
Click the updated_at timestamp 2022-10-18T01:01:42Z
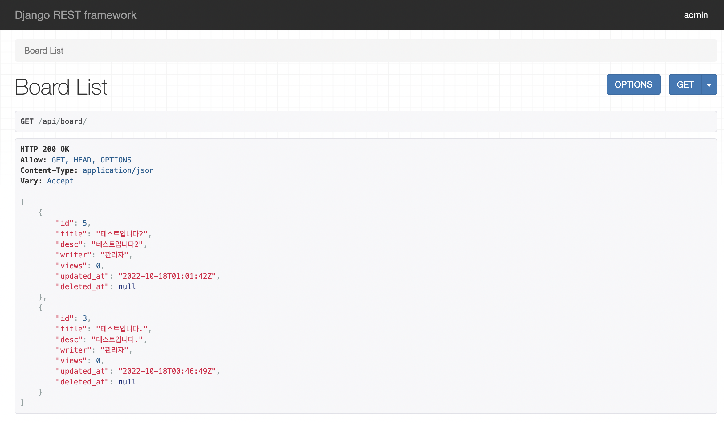point(167,276)
